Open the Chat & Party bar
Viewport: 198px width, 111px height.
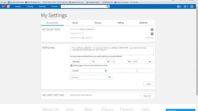[180, 110]
